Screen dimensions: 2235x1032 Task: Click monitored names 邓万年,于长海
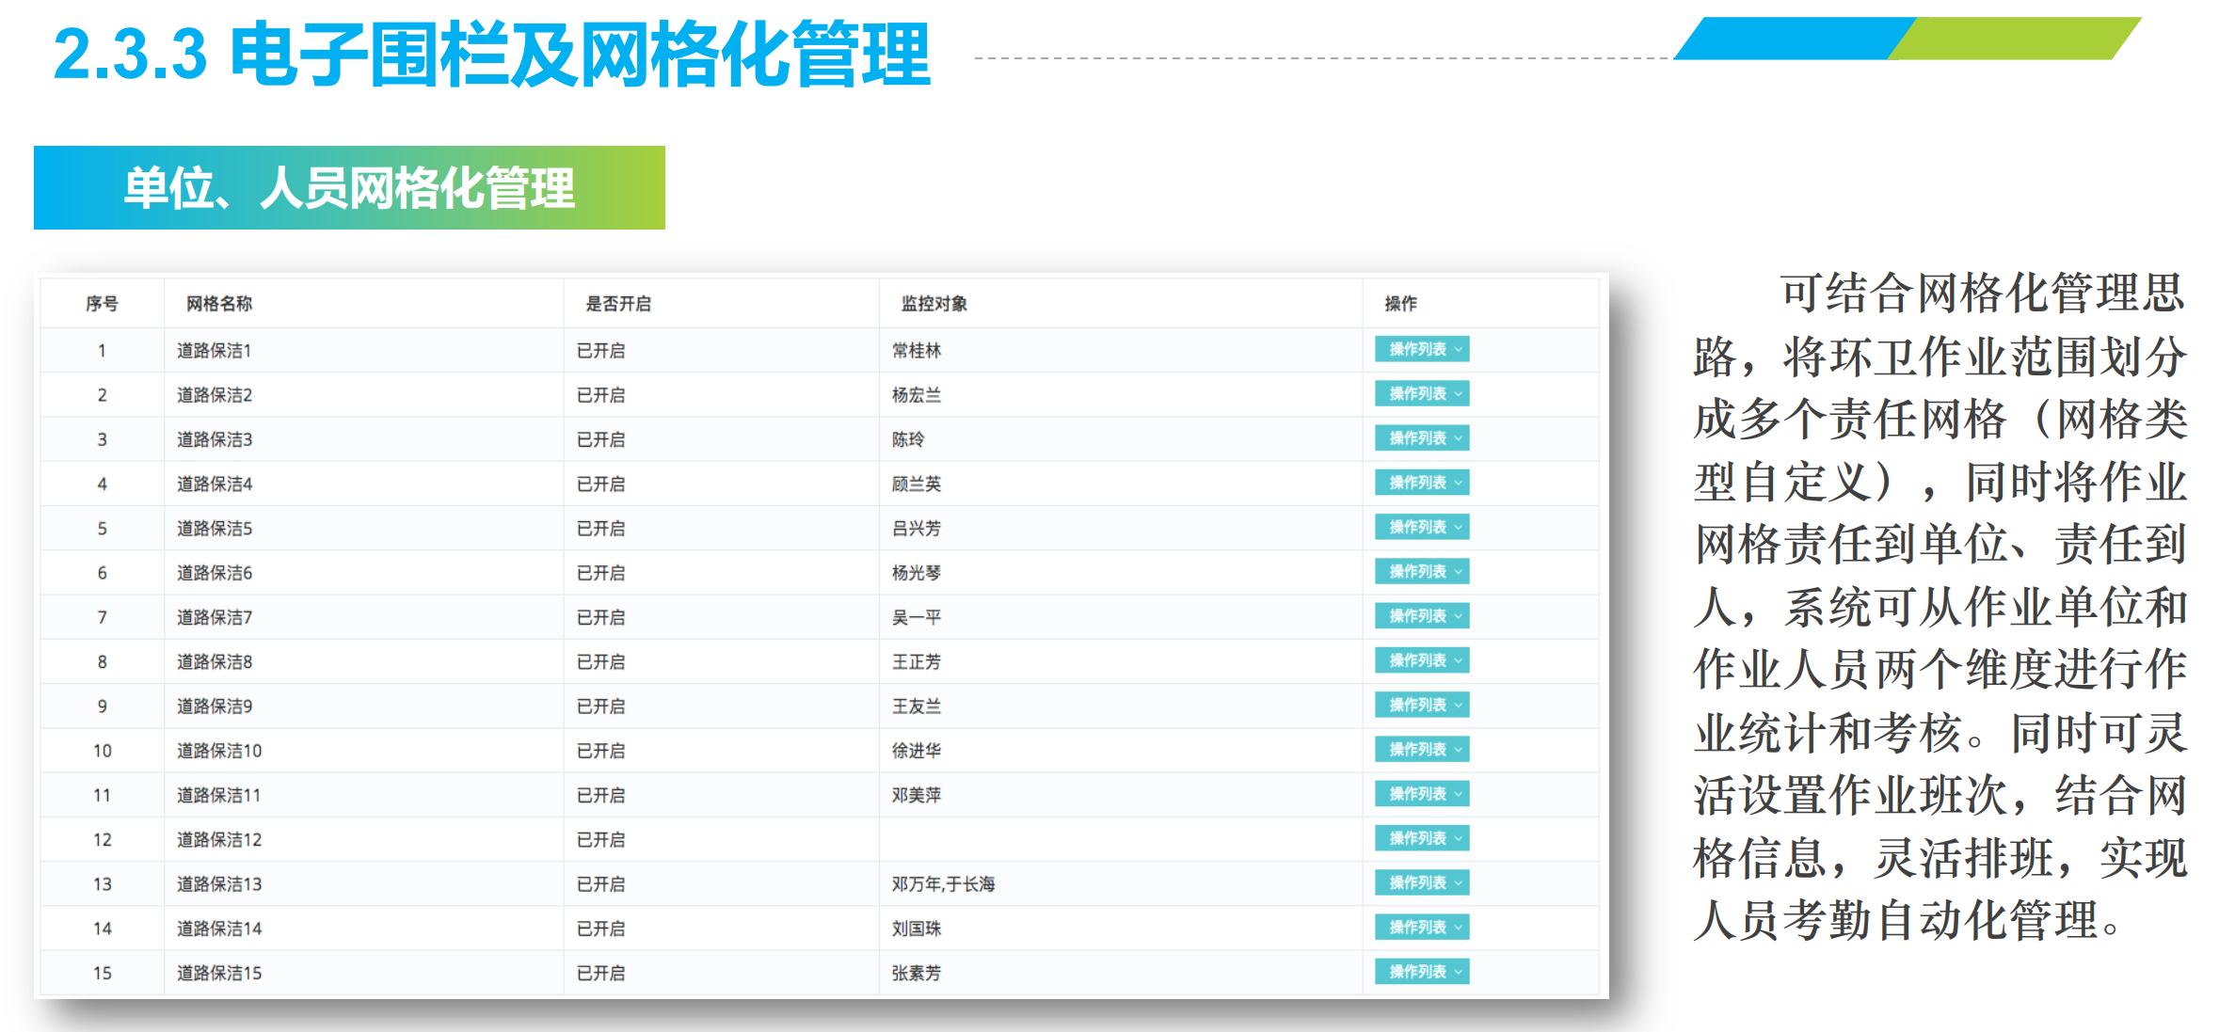943,884
